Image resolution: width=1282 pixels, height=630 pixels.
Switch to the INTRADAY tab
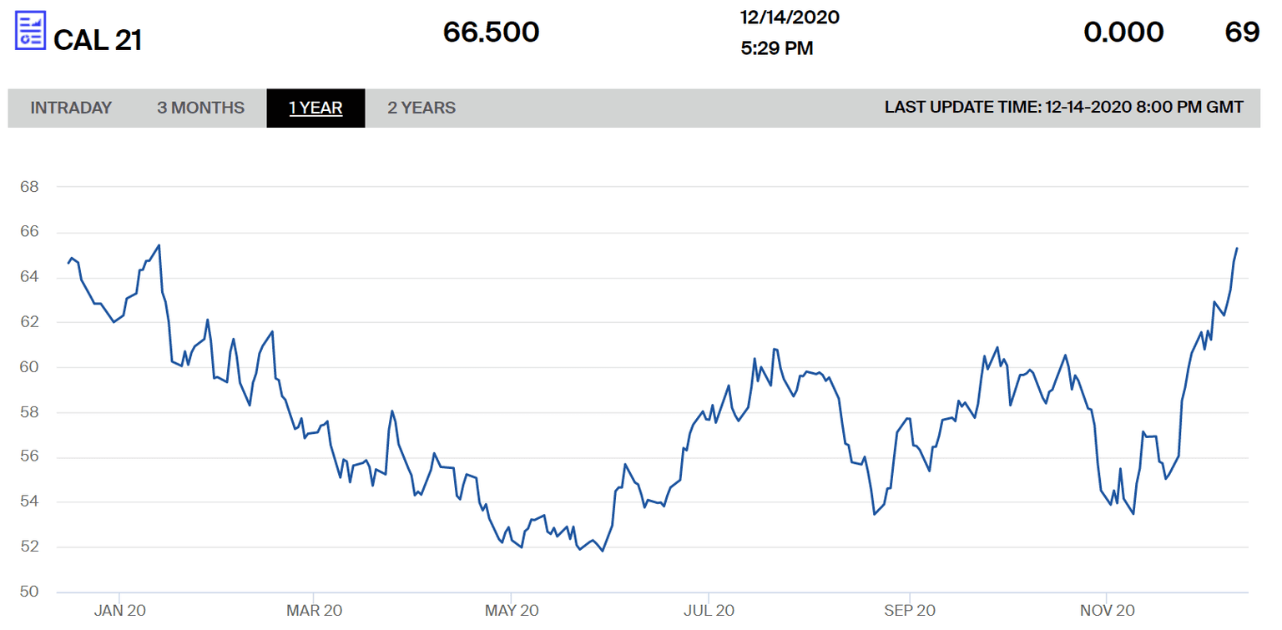click(x=71, y=108)
